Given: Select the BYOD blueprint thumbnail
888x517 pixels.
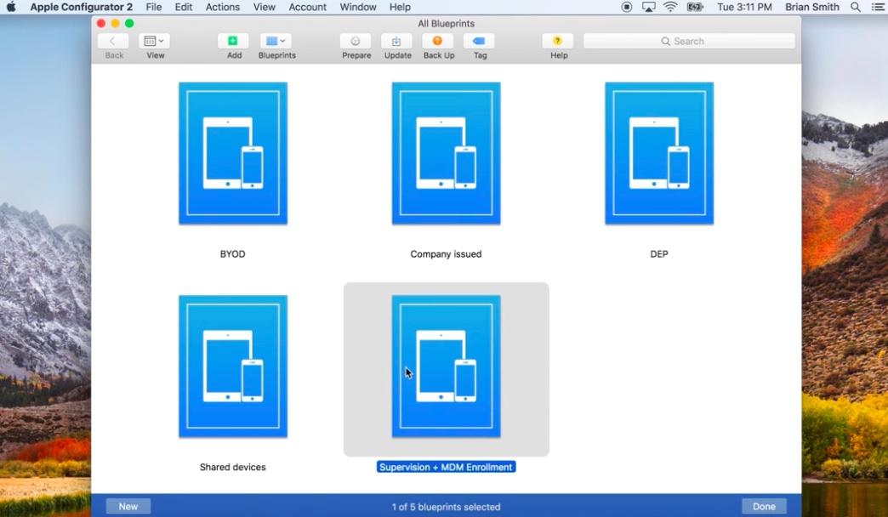Looking at the screenshot, I should pyautogui.click(x=233, y=153).
